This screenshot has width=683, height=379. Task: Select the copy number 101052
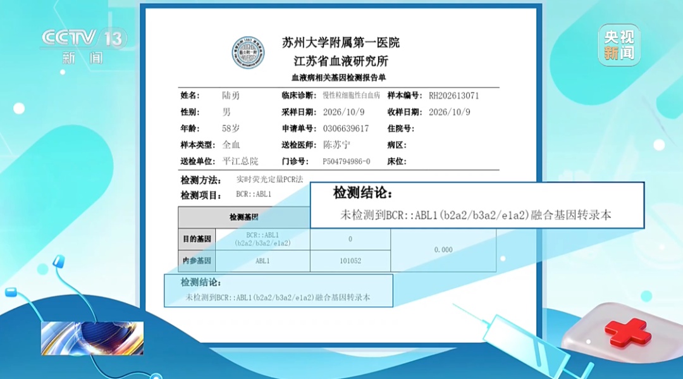350,261
